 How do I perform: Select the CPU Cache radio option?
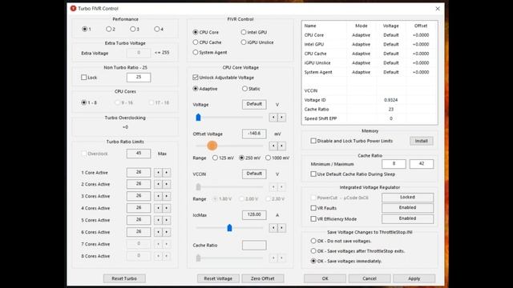point(196,42)
